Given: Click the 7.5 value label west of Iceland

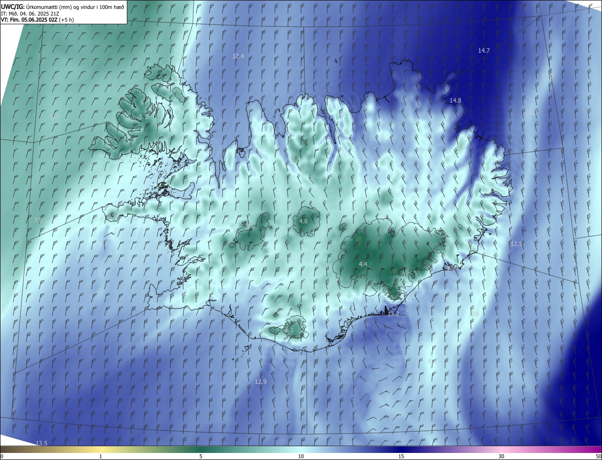Looking at the screenshot, I should pyautogui.click(x=38, y=220).
